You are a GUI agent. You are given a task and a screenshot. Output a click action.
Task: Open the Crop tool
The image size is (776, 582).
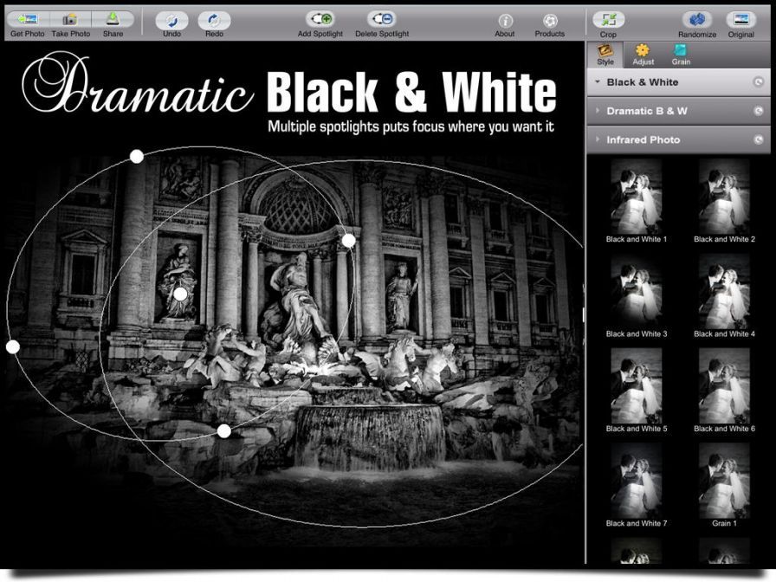pyautogui.click(x=608, y=19)
